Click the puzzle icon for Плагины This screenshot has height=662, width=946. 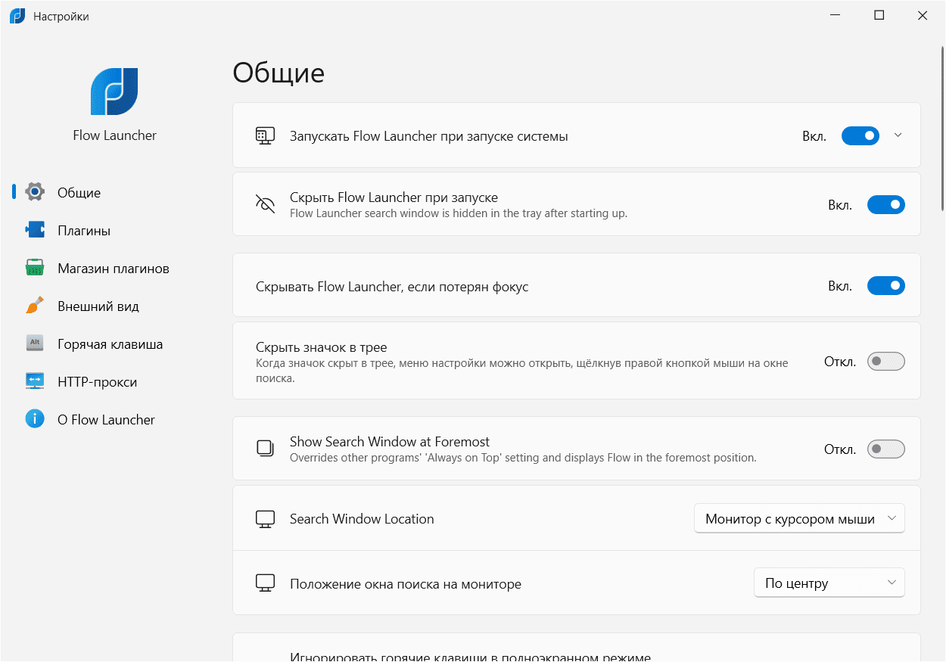35,230
